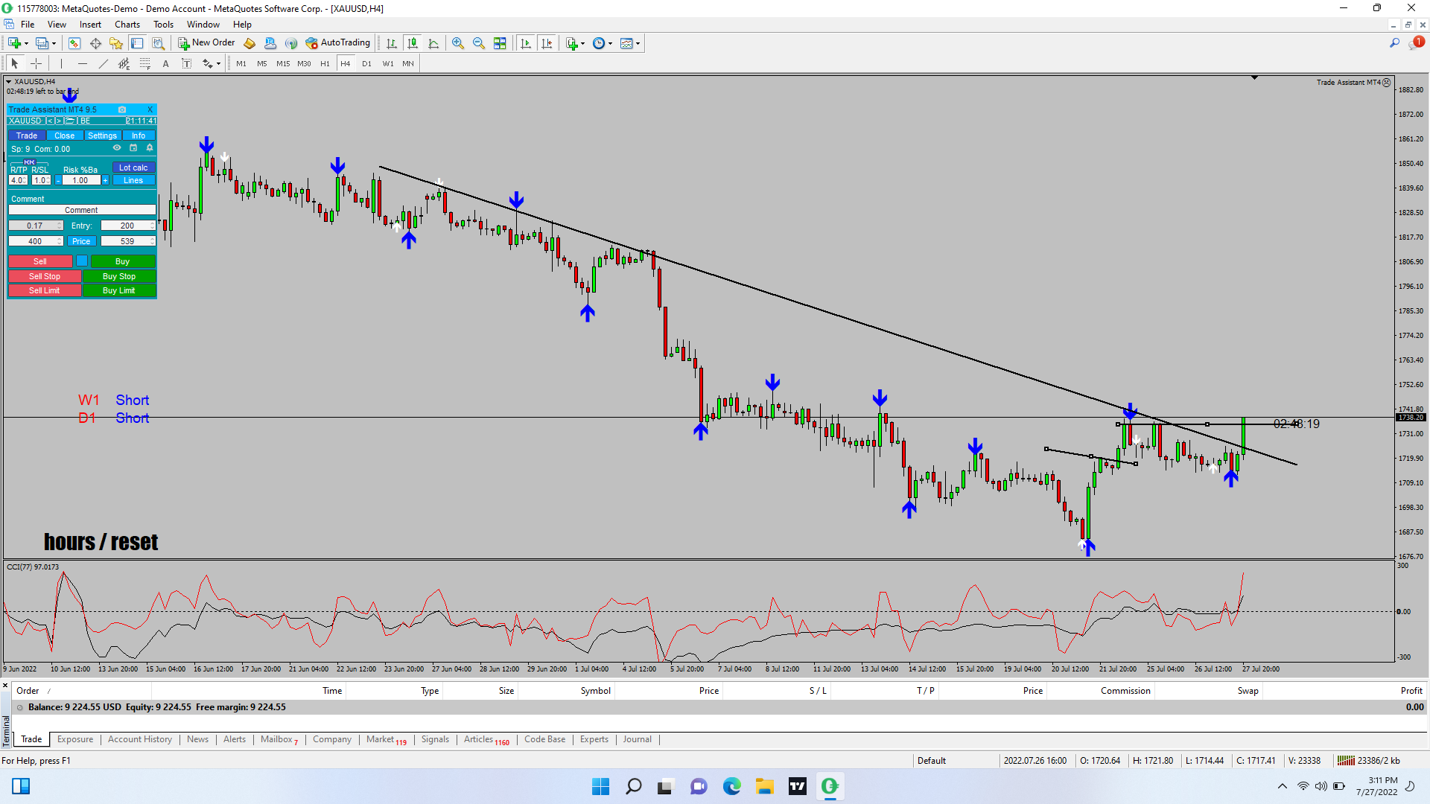Screen dimensions: 1430x804
Task: Open the XAUUSD symbol dropdown in the panel
Action: 25,121
